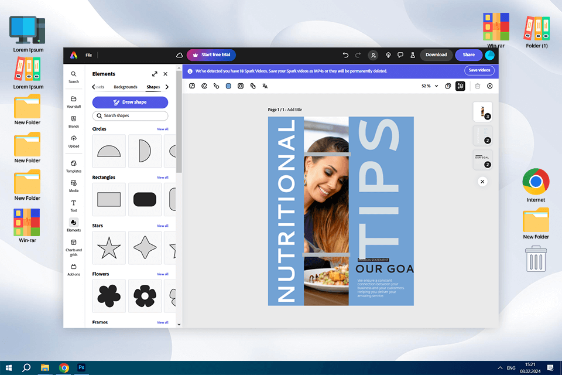
Task: Toggle the layer stack view button
Action: click(x=460, y=86)
